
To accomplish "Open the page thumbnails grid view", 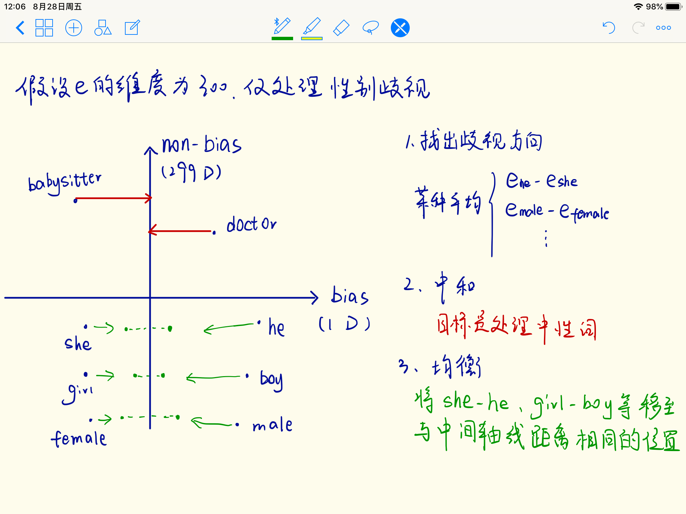I will [x=44, y=28].
